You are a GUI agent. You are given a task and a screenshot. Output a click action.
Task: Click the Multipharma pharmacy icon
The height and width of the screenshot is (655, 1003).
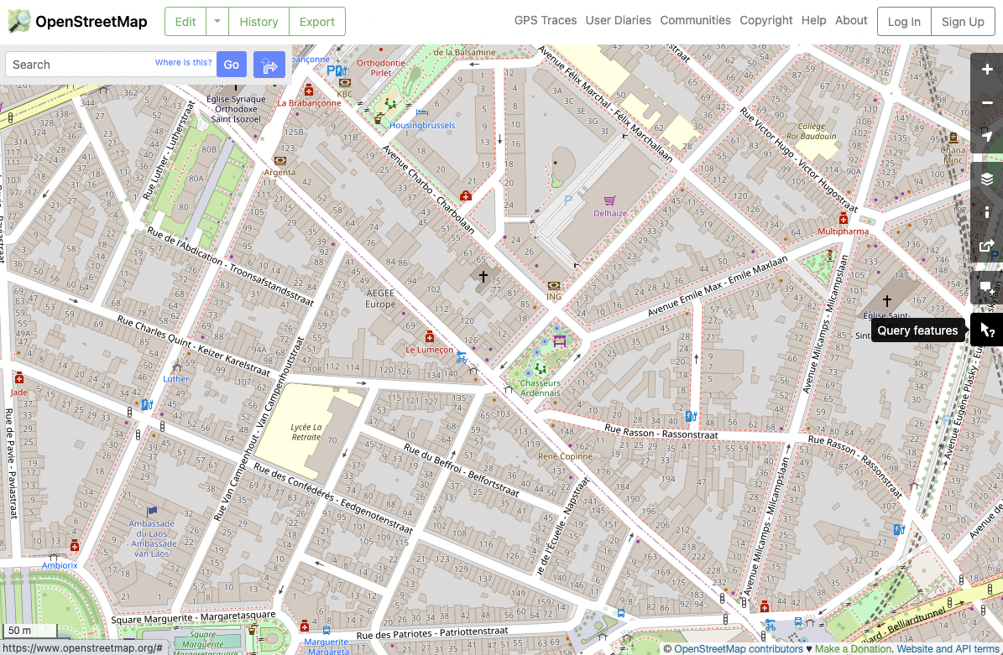[843, 219]
